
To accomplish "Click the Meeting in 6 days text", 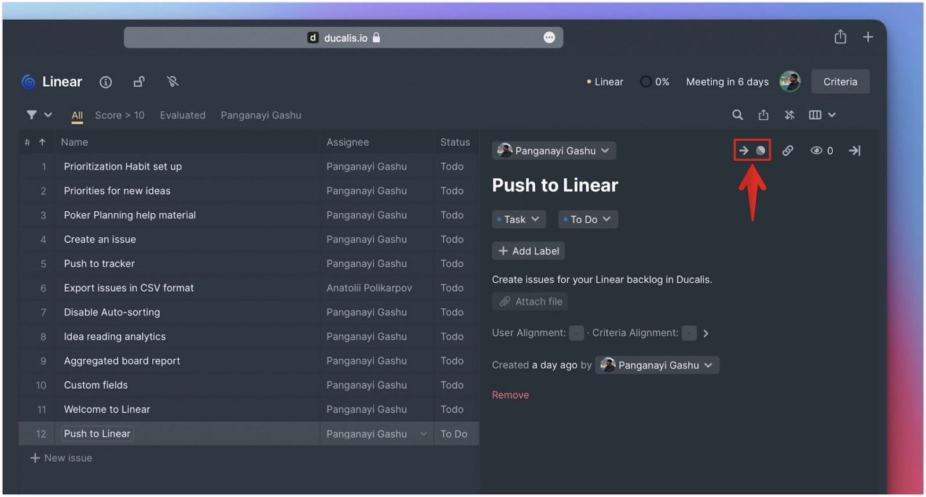I will click(727, 82).
